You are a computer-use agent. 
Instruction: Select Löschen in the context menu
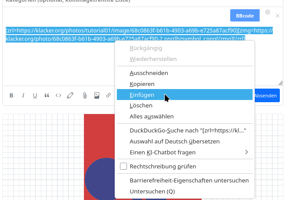[x=185, y=105]
